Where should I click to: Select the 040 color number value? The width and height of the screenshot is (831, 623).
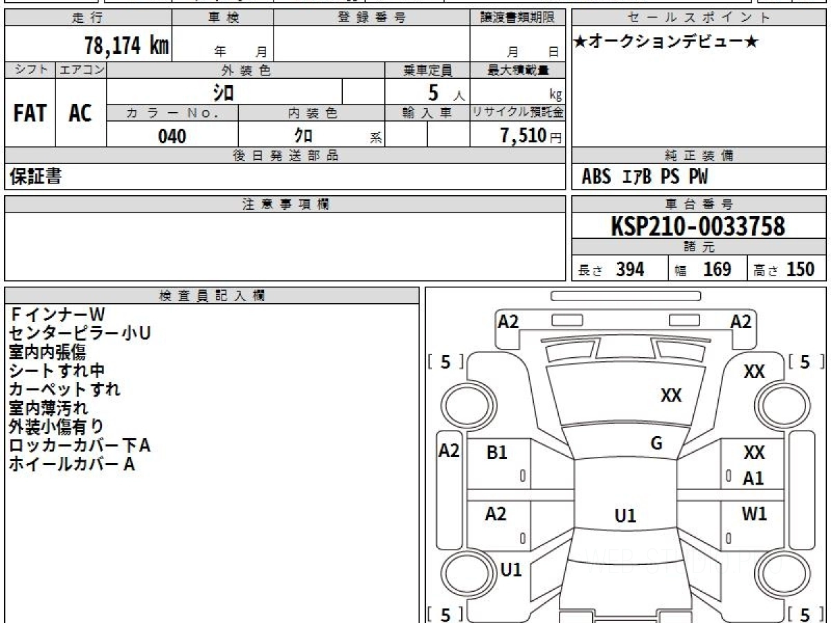point(172,136)
